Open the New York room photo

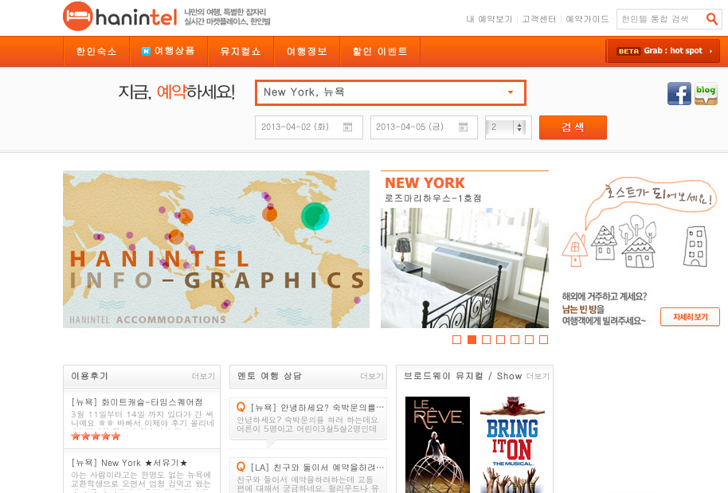[x=464, y=268]
